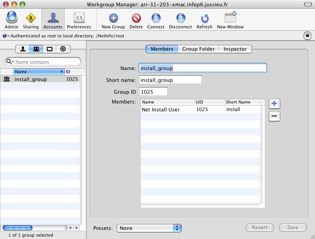Add a member with plus button
Viewport: 315px width, 239px height.
point(274,104)
